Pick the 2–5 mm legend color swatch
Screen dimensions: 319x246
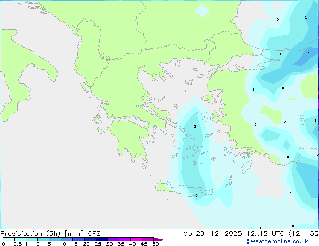click(x=43, y=239)
